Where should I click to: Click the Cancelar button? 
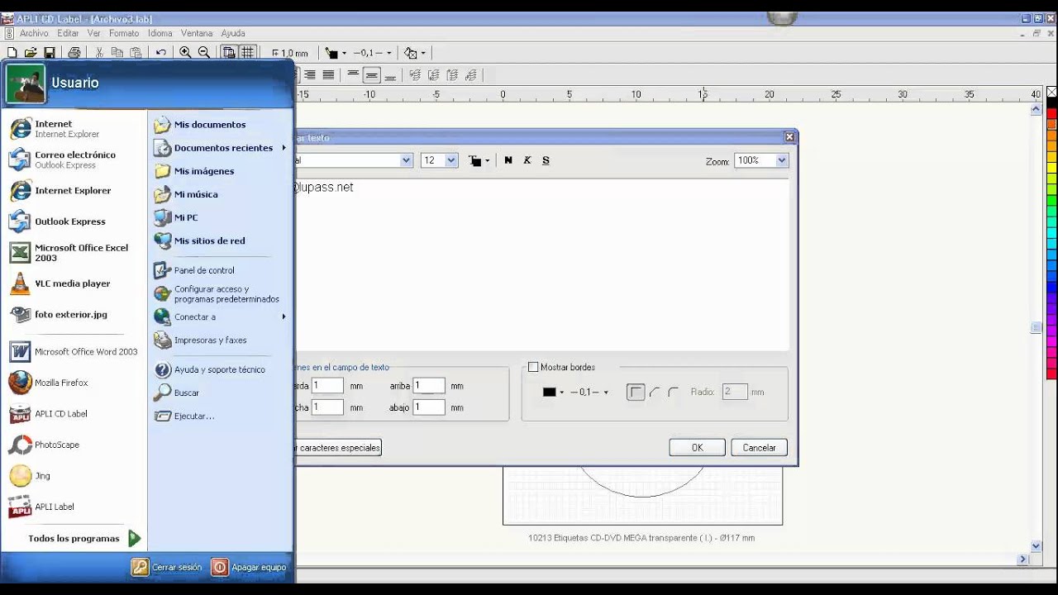(x=759, y=448)
